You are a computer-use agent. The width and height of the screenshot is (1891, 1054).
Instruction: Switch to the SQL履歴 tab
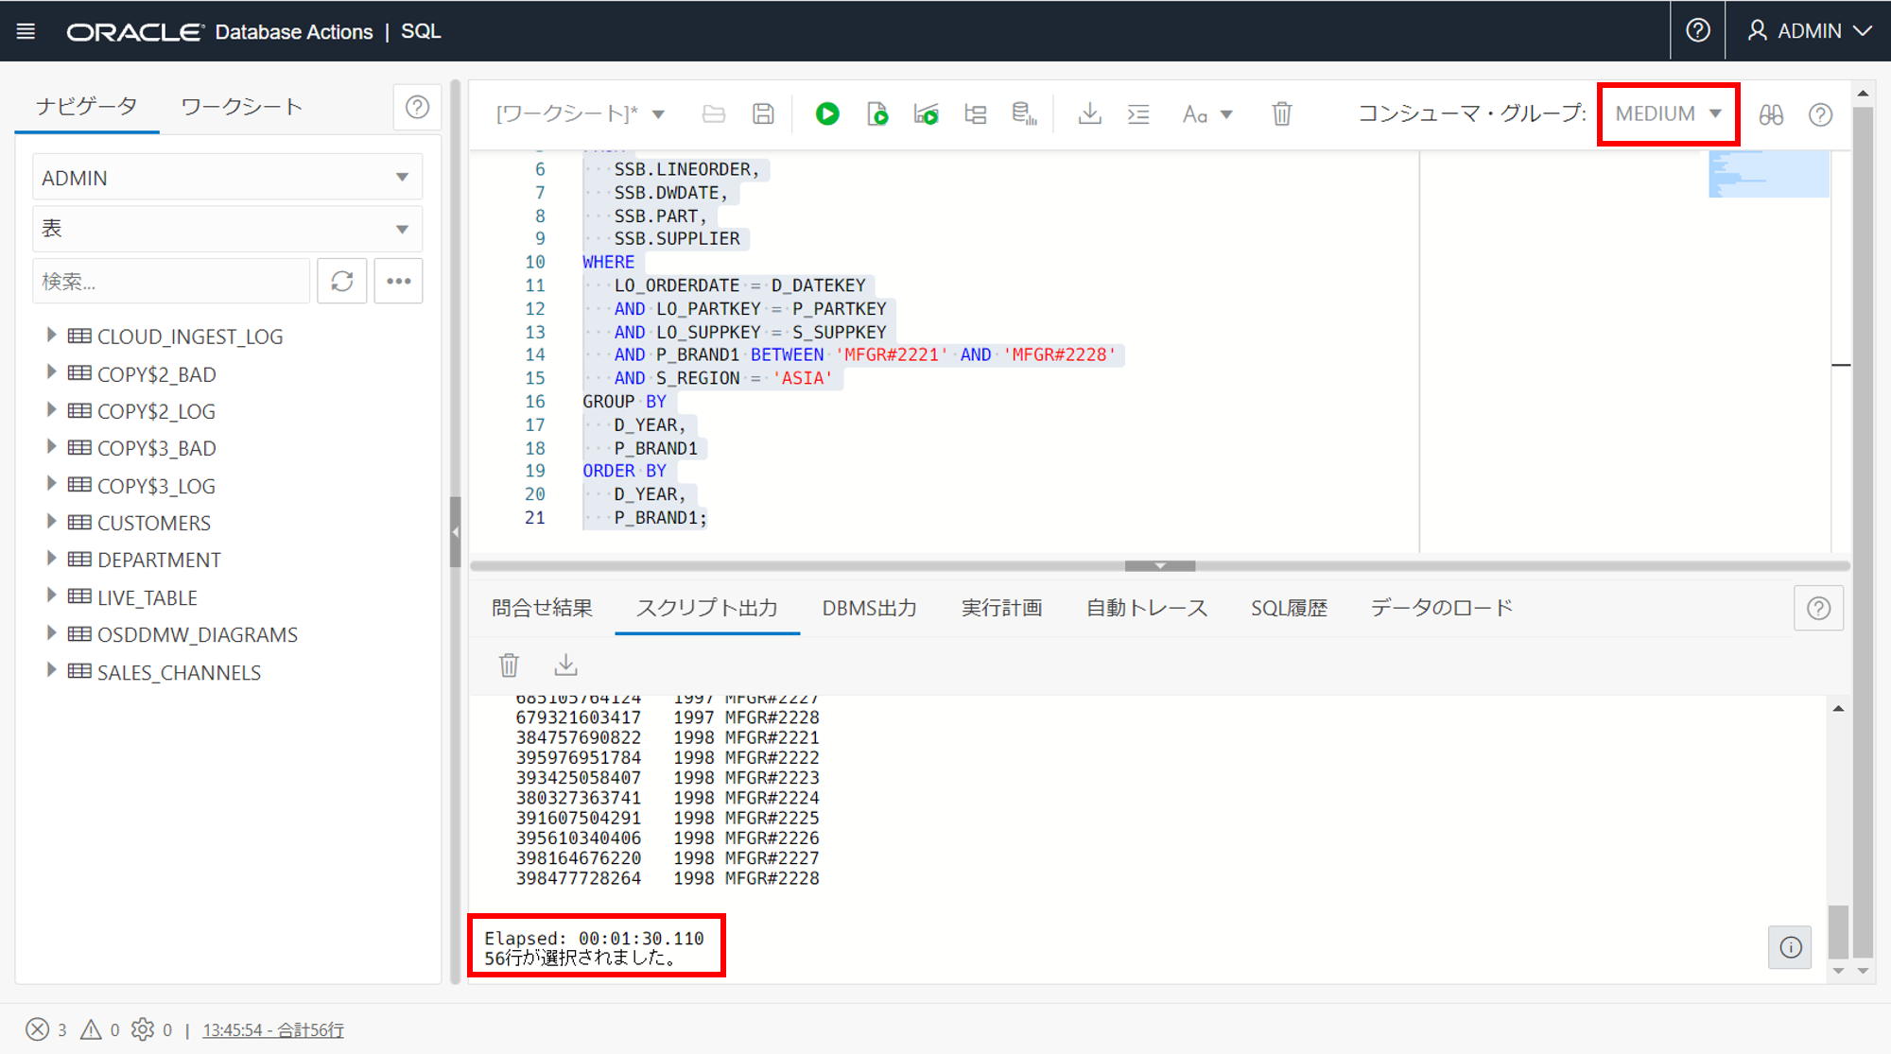tap(1289, 608)
